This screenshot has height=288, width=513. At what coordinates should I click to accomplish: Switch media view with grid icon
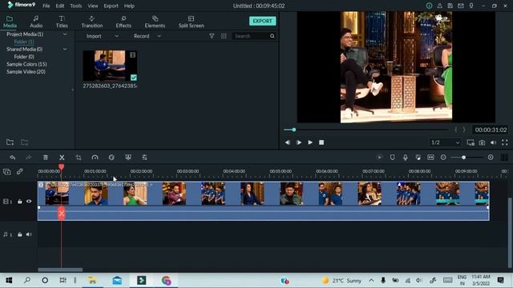(x=224, y=36)
